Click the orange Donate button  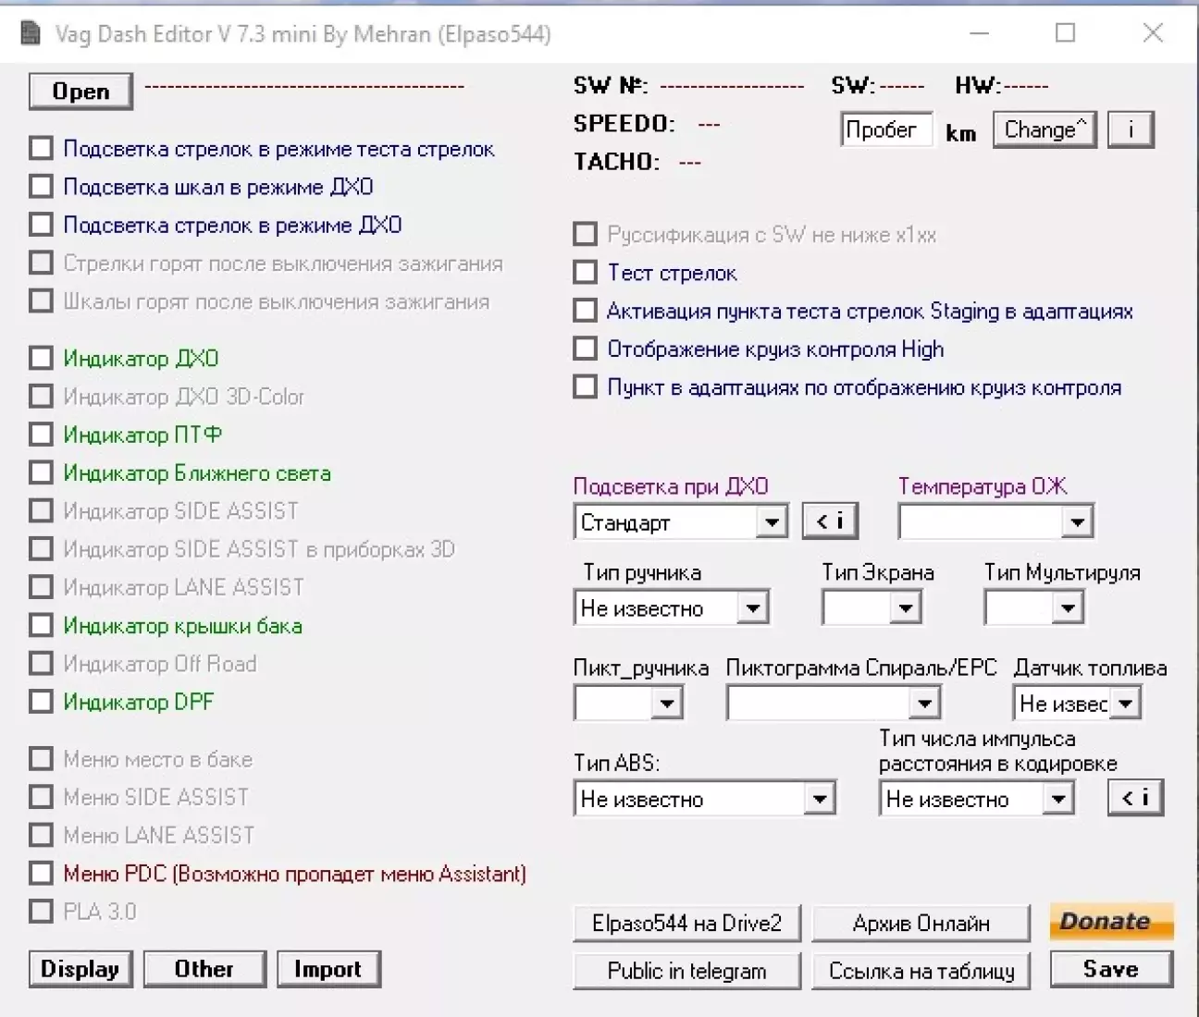[1110, 922]
